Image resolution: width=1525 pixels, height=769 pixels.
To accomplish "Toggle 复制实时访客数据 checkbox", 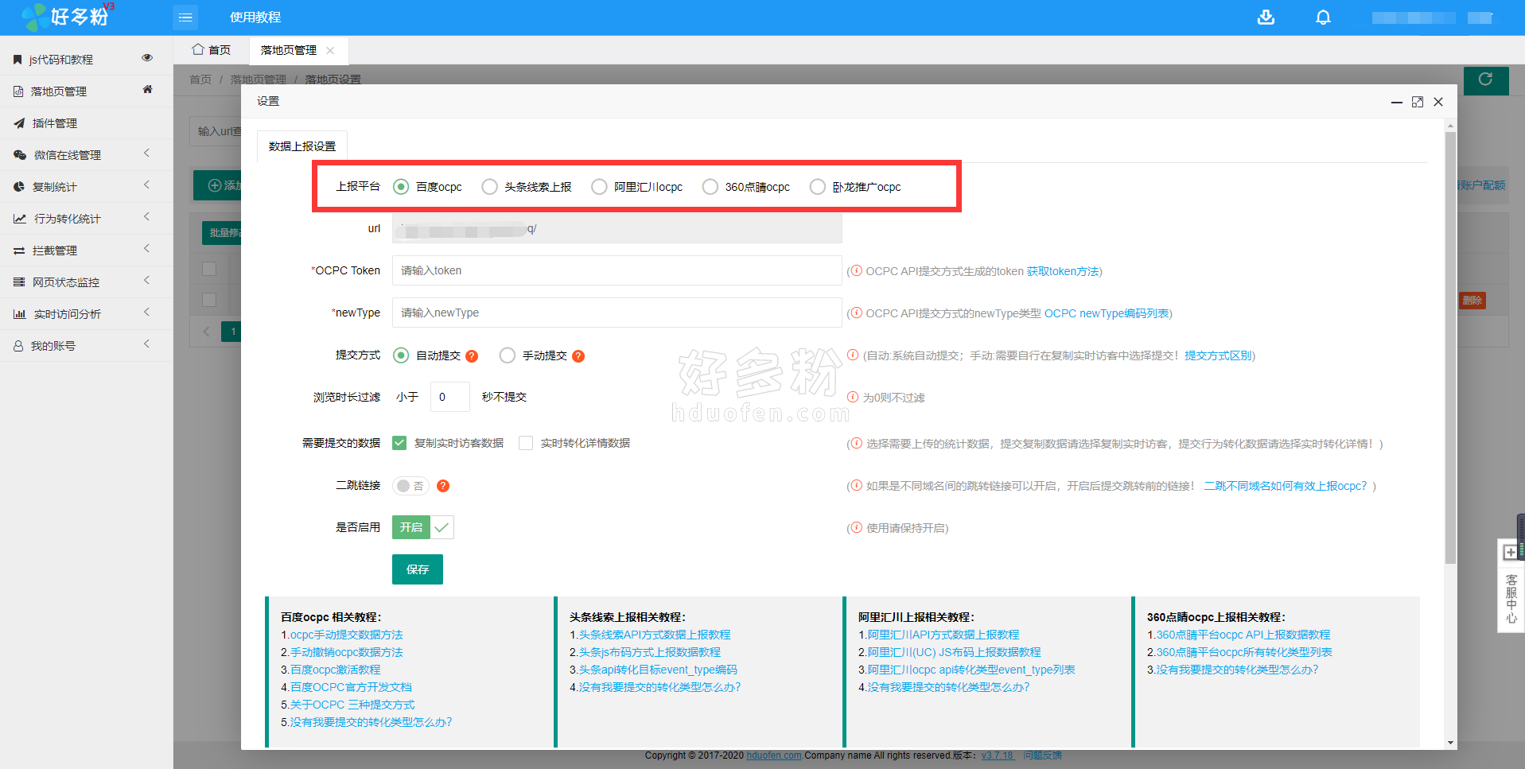I will tap(399, 443).
